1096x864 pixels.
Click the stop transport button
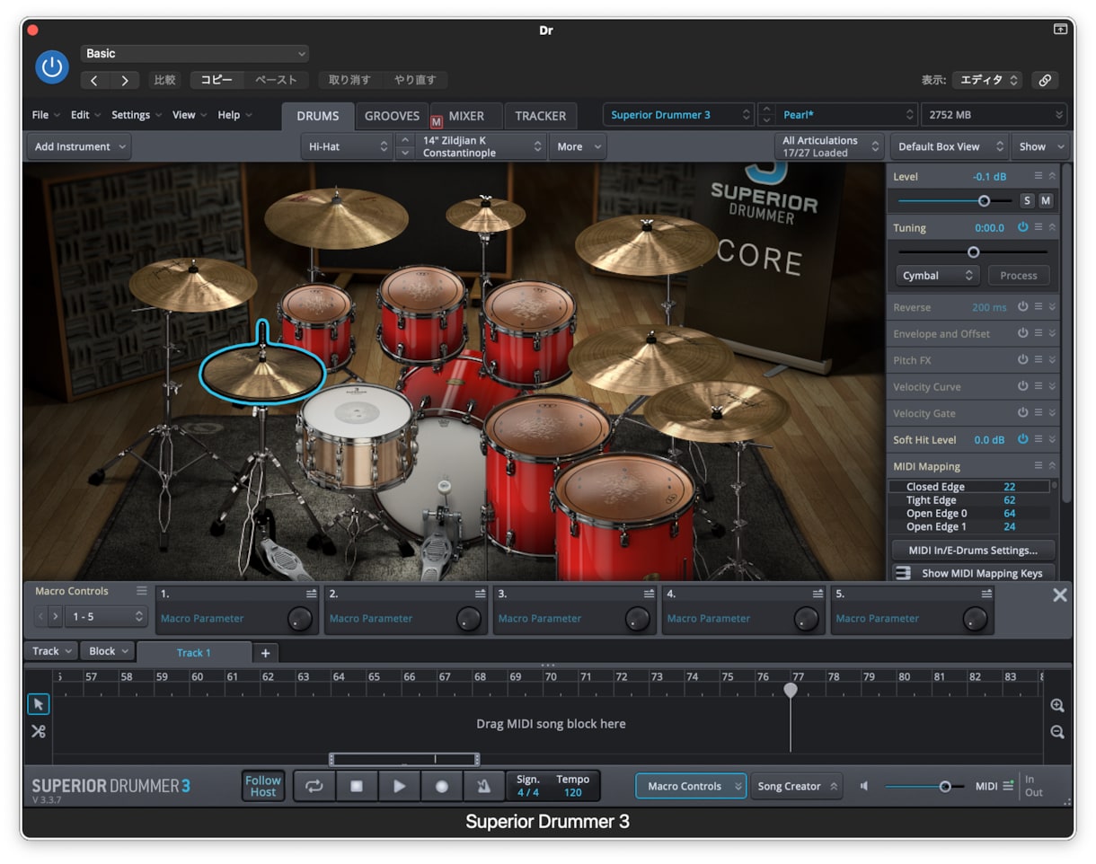coord(357,786)
